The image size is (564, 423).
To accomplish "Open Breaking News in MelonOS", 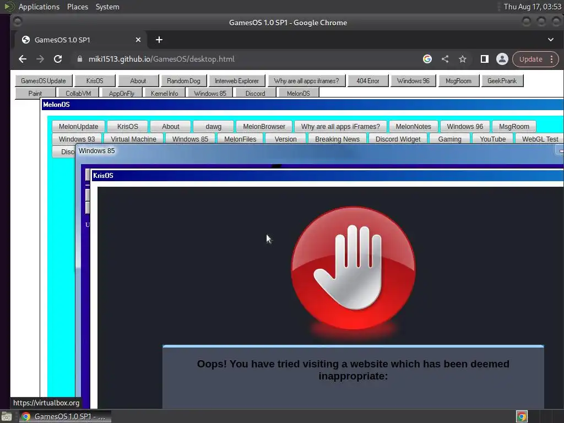I will (338, 139).
